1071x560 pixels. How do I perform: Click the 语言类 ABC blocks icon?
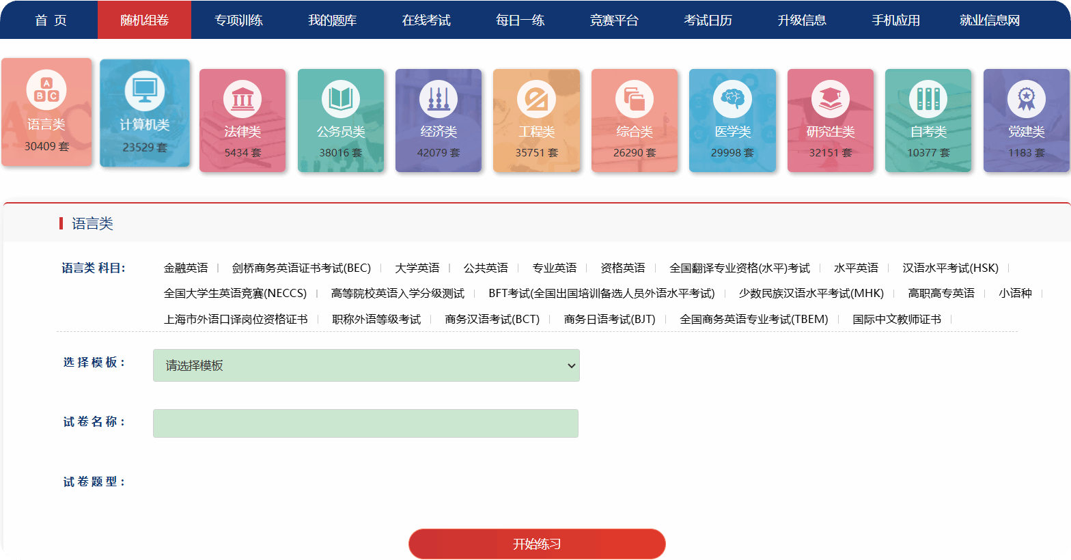tap(46, 90)
